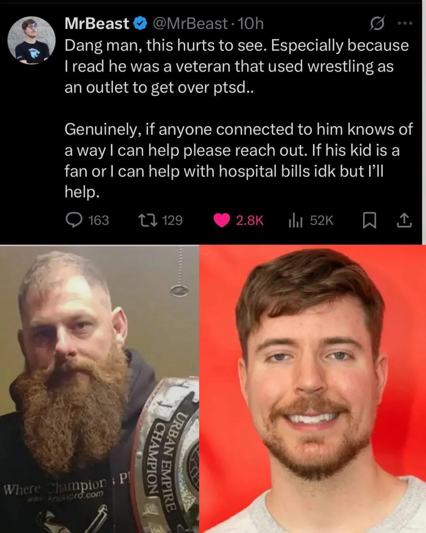Tap the retweet arrows icon
This screenshot has width=426, height=533.
pos(148,220)
